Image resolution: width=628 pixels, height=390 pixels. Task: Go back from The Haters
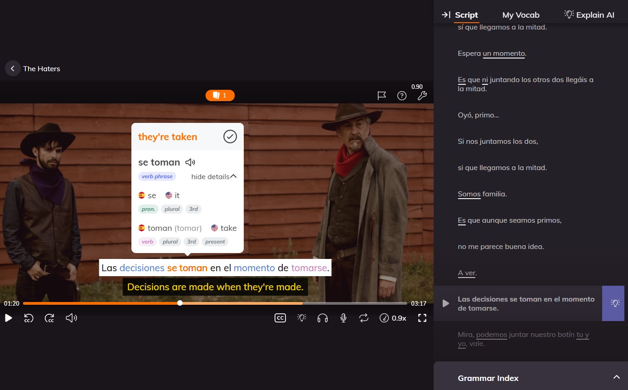13,68
